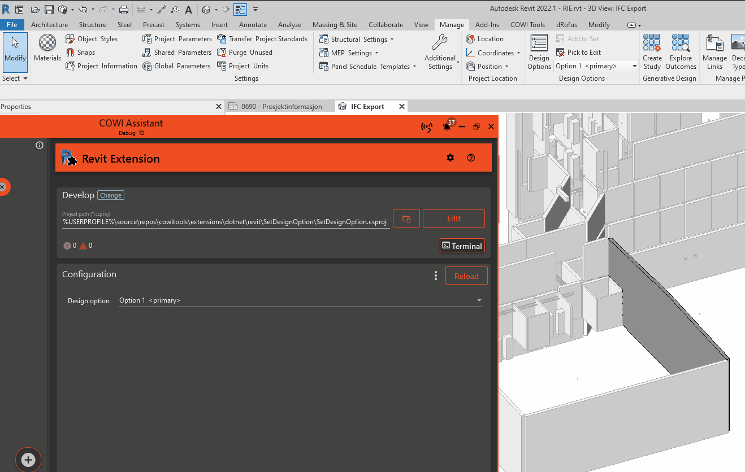Viewport: 745px width, 472px height.
Task: Switch to the Architecture ribbon tab
Action: click(x=49, y=24)
